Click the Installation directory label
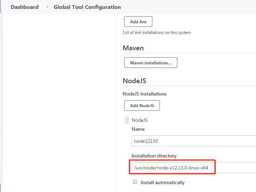This screenshot has width=256, height=192. coord(154,156)
